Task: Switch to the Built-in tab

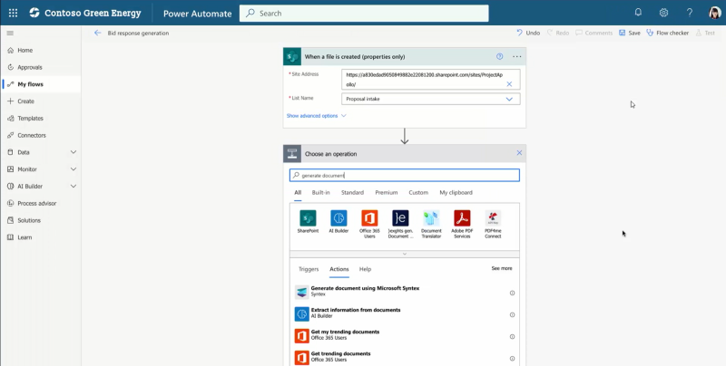Action: 321,193
